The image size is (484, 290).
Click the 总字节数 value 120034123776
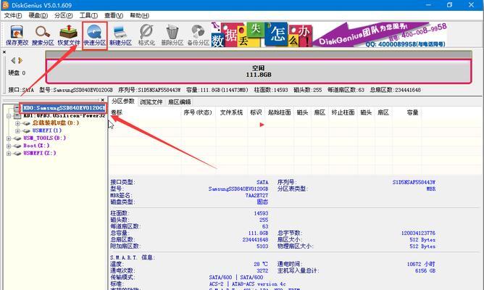tap(418, 233)
